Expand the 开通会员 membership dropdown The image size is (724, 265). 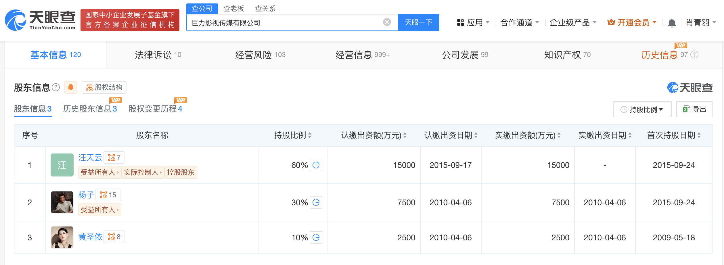click(632, 22)
